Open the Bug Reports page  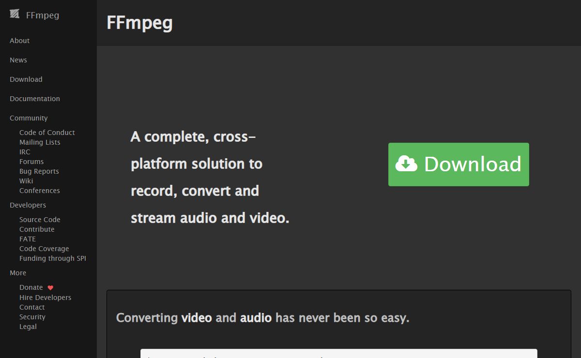pos(39,171)
